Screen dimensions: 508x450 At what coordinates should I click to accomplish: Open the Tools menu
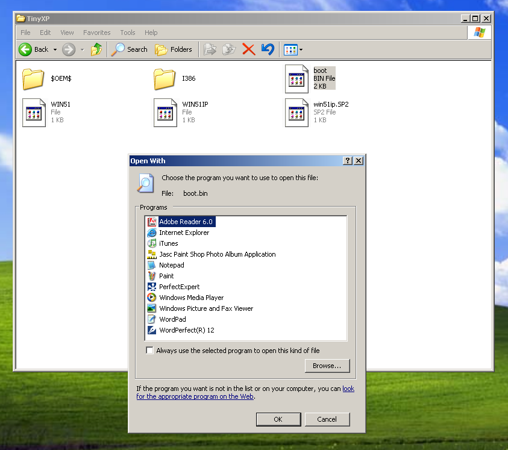(128, 33)
